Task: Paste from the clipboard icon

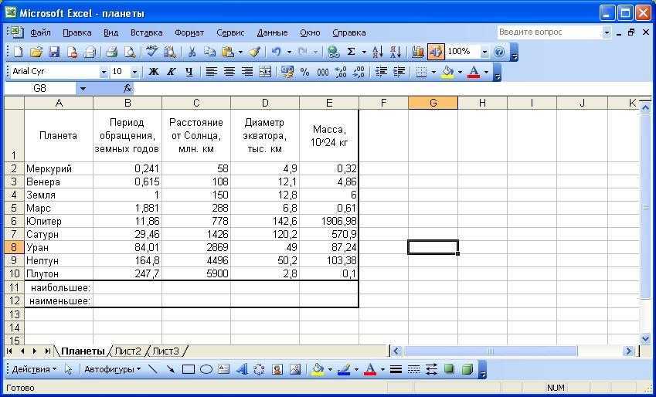Action: click(228, 52)
